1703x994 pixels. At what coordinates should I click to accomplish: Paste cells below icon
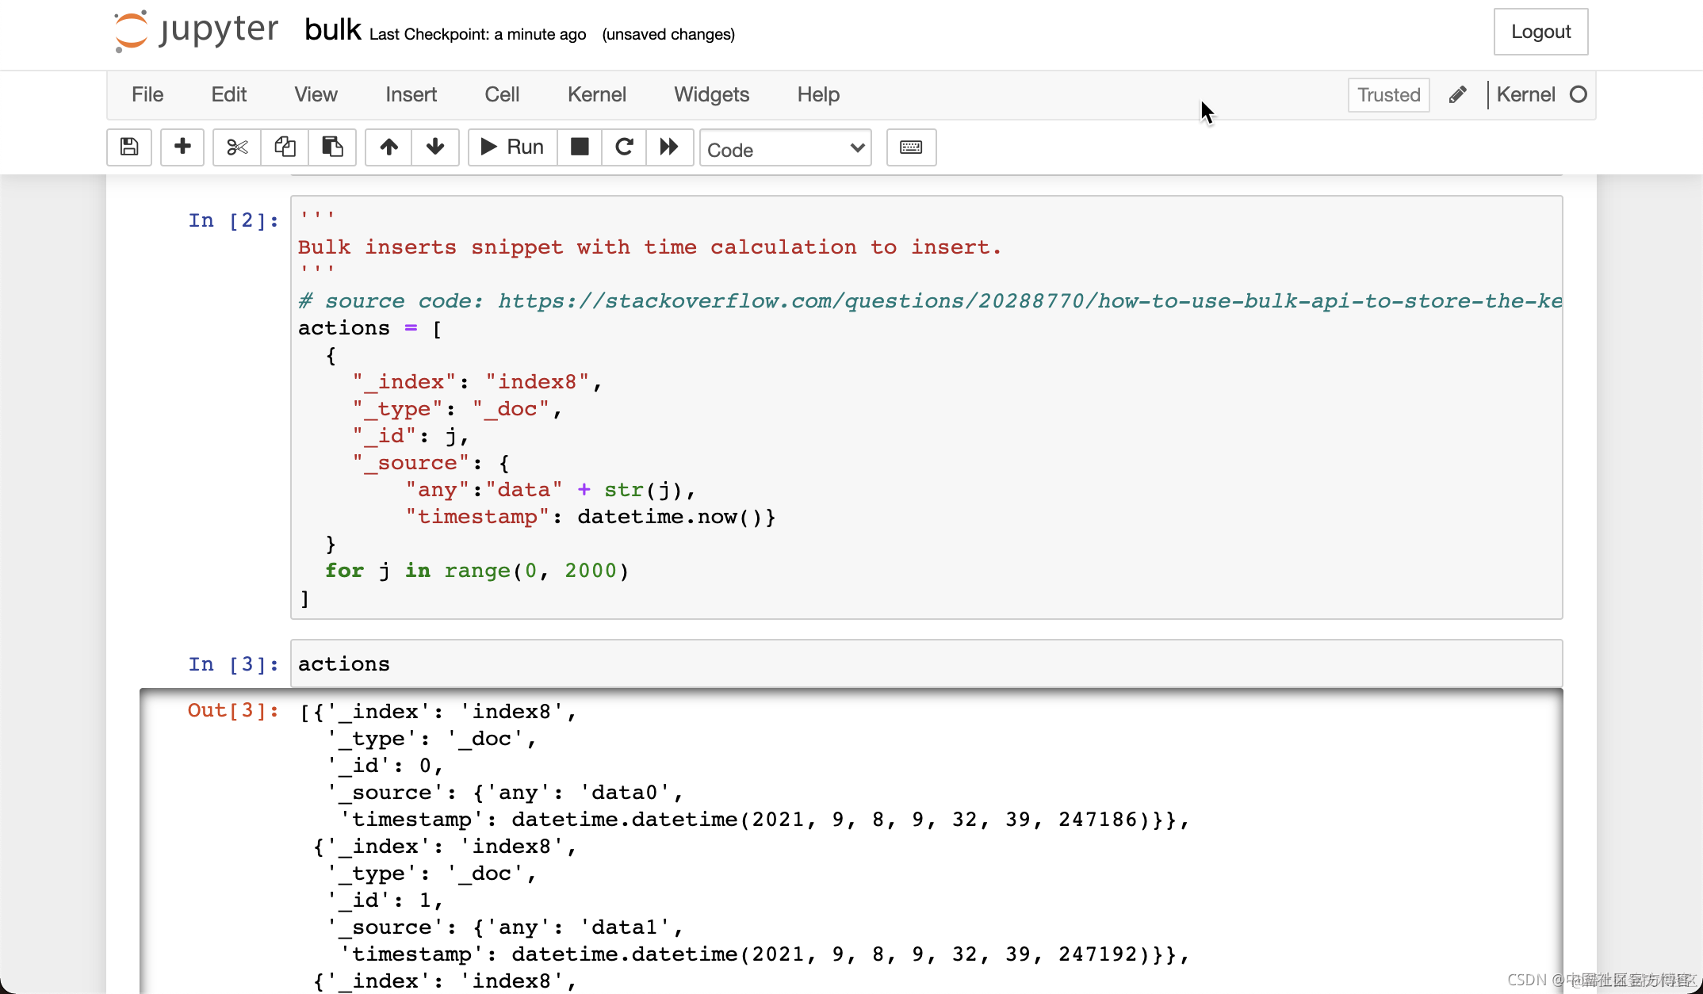pos(332,147)
